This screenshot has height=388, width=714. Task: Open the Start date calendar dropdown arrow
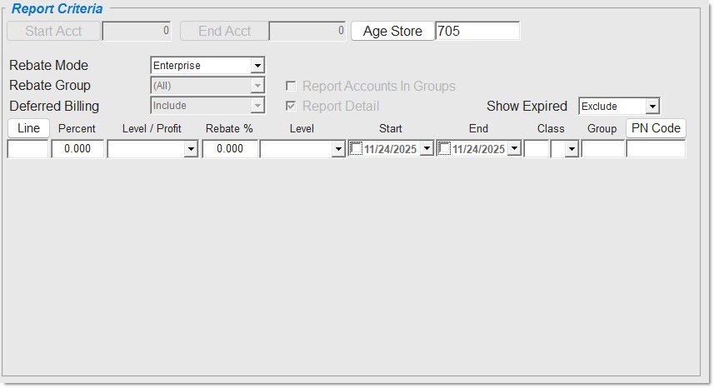coord(427,149)
